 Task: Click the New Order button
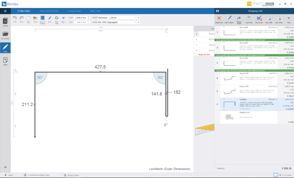(279, 19)
